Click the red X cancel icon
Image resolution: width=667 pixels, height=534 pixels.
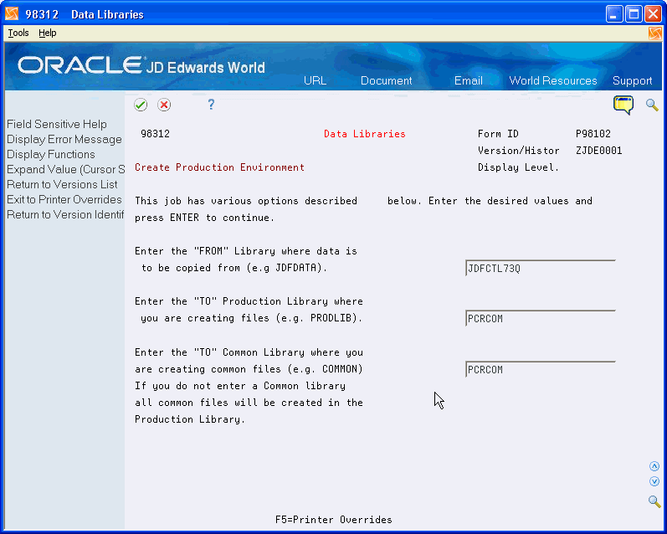pos(164,105)
